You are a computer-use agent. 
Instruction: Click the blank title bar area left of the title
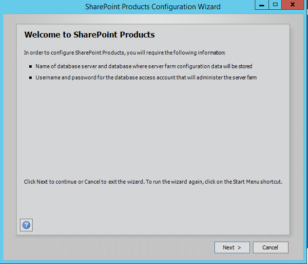point(43,7)
